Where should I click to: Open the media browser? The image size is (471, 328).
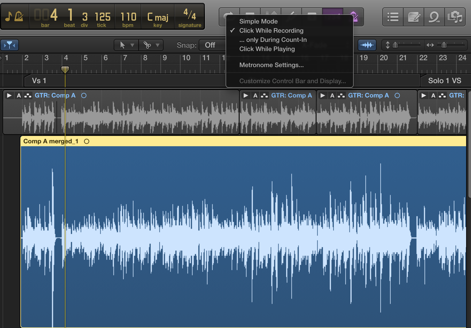(x=455, y=17)
